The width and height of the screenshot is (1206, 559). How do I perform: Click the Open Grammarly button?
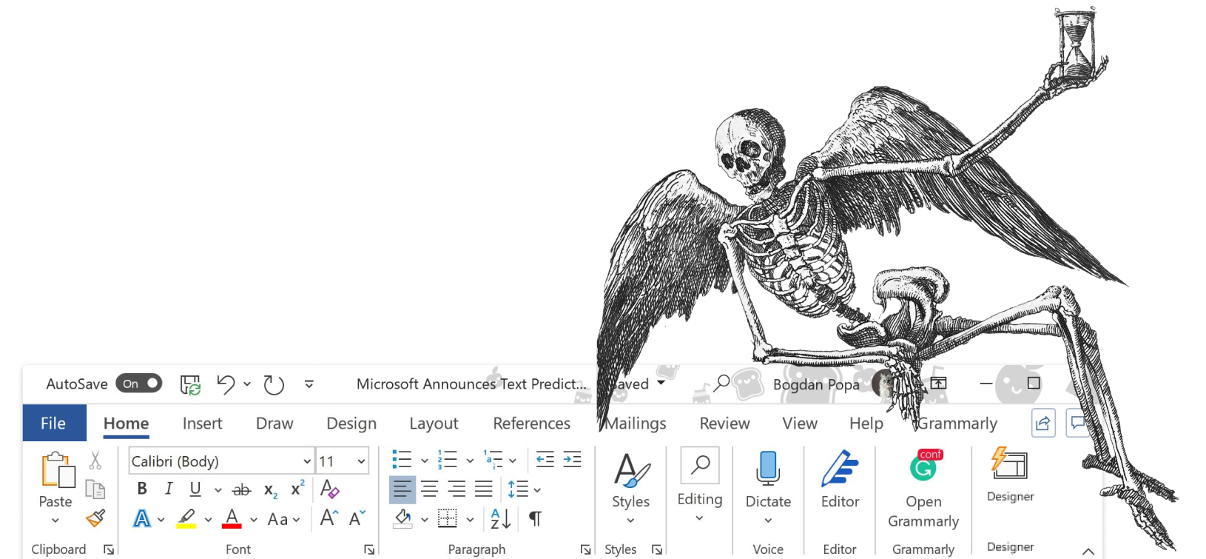pyautogui.click(x=923, y=489)
